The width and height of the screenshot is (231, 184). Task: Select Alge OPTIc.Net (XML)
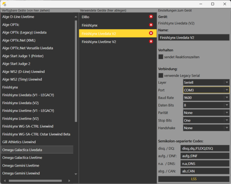[37, 40]
